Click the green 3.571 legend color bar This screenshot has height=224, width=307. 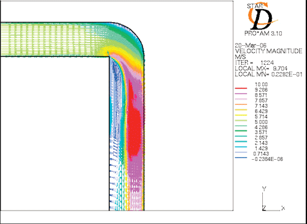click(241, 131)
